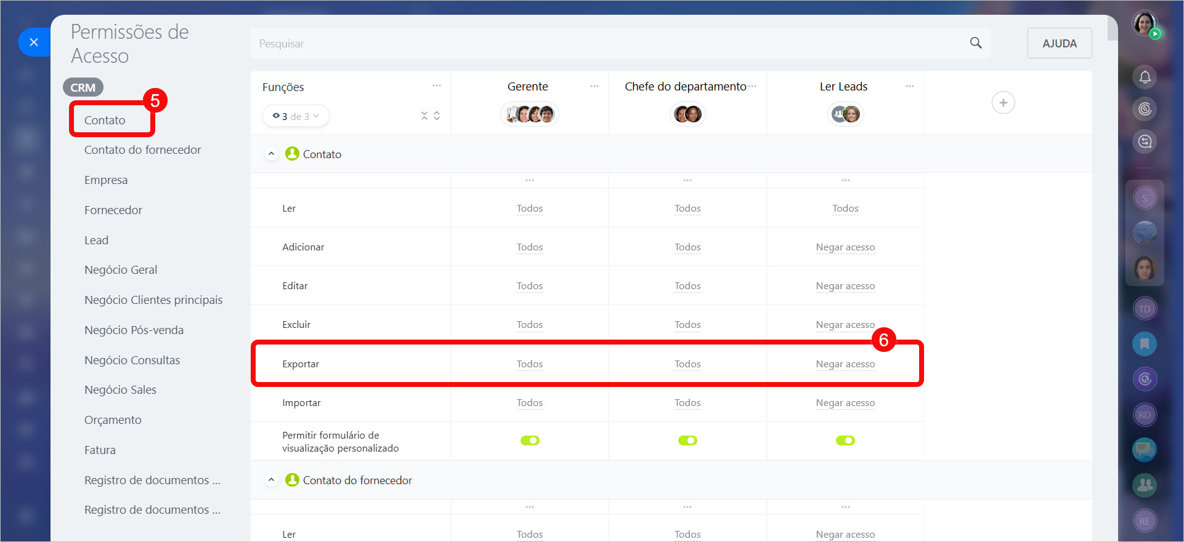Viewport: 1184px width, 542px height.
Task: Change Excluir permission for Gerente
Action: click(x=530, y=325)
